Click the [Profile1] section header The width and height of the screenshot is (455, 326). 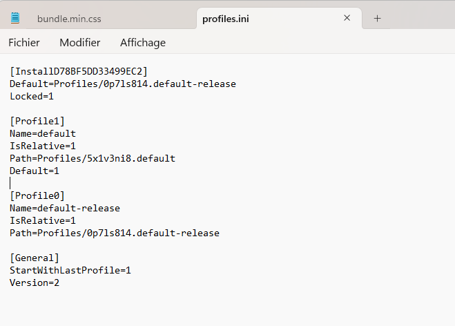pyautogui.click(x=37, y=121)
